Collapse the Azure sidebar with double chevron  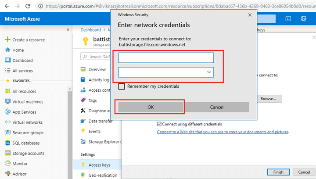(68, 29)
